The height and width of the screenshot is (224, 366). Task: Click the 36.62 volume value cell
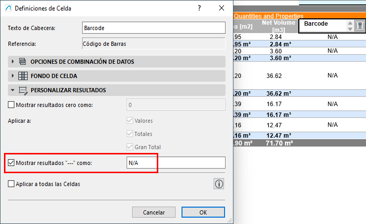pos(274,75)
